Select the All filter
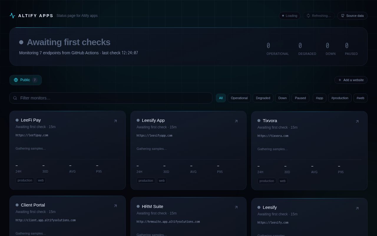377x236 pixels. pyautogui.click(x=221, y=98)
